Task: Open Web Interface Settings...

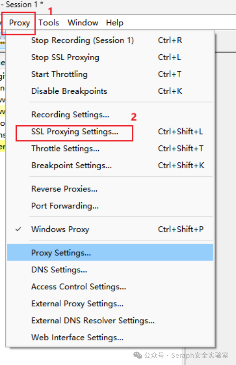Action: [x=110, y=337]
